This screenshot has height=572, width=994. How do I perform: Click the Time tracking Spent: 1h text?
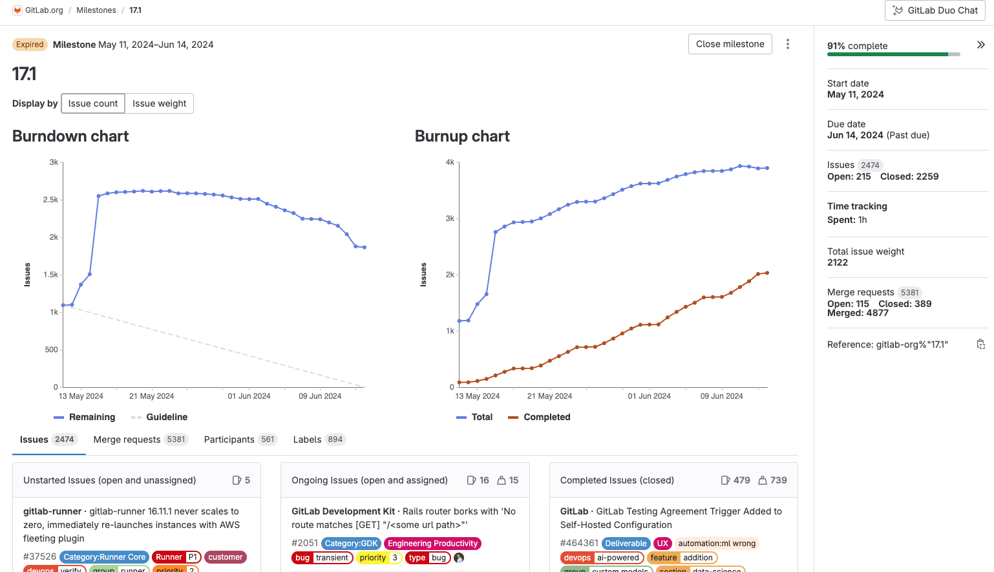click(847, 220)
